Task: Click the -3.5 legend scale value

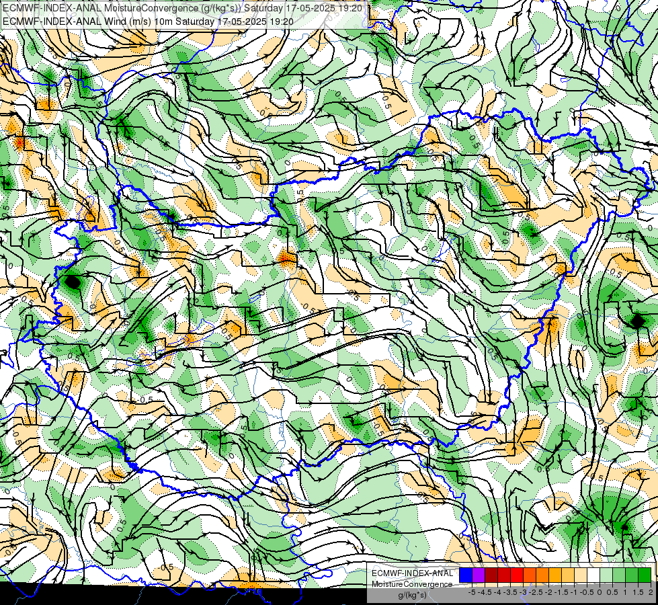Action: point(510,592)
